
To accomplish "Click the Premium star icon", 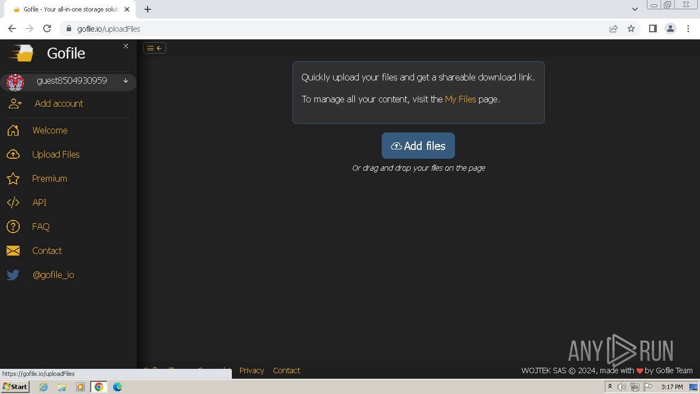I will (13, 178).
